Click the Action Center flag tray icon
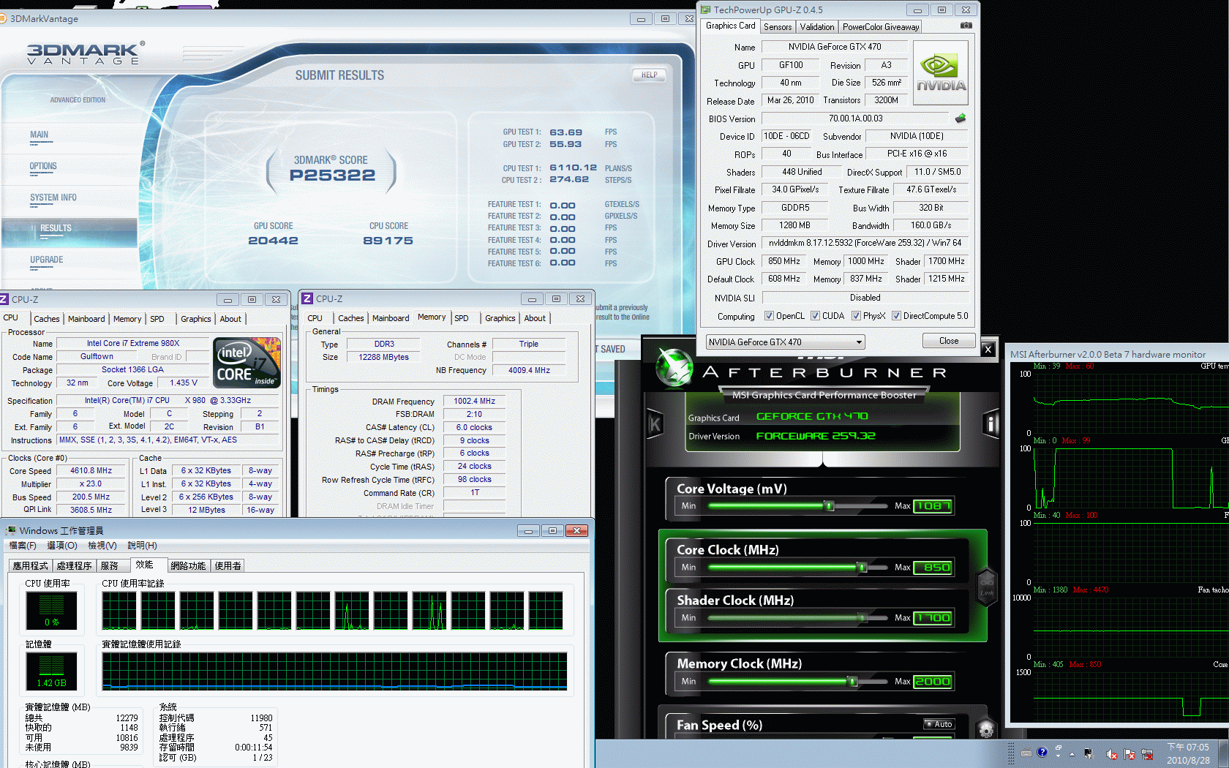This screenshot has height=768, width=1229. [x=1129, y=754]
